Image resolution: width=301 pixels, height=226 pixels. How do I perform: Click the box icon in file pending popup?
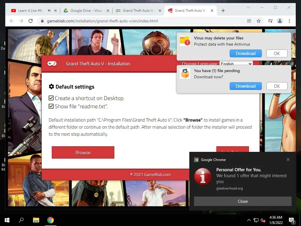coord(185,73)
